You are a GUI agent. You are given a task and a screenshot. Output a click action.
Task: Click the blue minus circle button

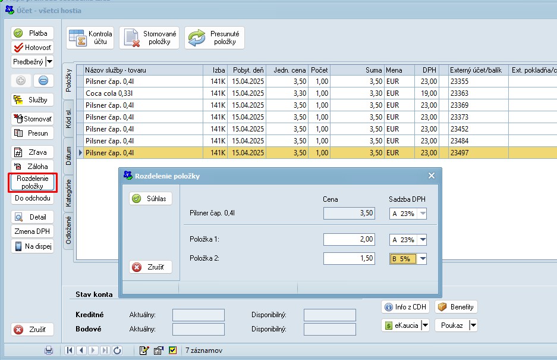point(43,80)
